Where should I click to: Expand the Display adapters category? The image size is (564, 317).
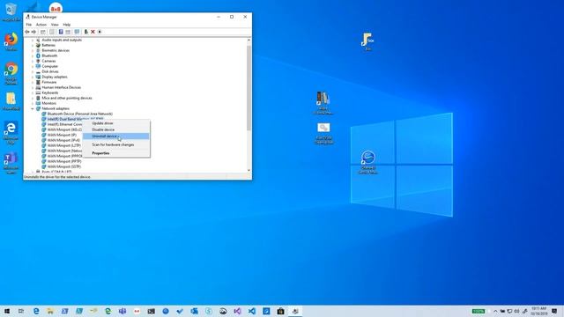[x=33, y=77]
